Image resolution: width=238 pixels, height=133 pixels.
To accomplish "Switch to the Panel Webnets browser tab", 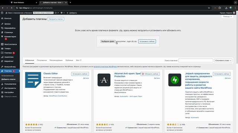I will coord(23,3).
